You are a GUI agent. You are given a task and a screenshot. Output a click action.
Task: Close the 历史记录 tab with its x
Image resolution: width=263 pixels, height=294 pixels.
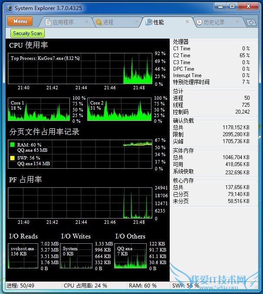tap(237, 22)
